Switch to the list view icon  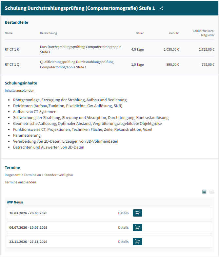tap(204, 192)
